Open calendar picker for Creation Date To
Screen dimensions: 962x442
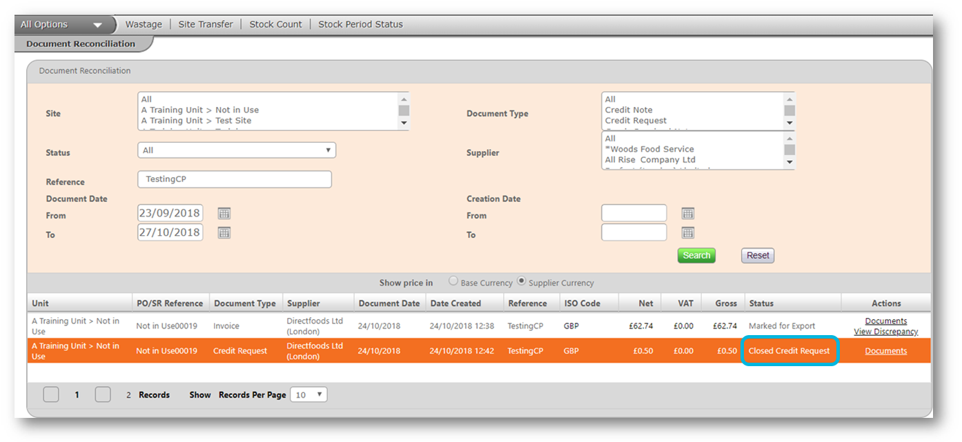click(x=687, y=232)
